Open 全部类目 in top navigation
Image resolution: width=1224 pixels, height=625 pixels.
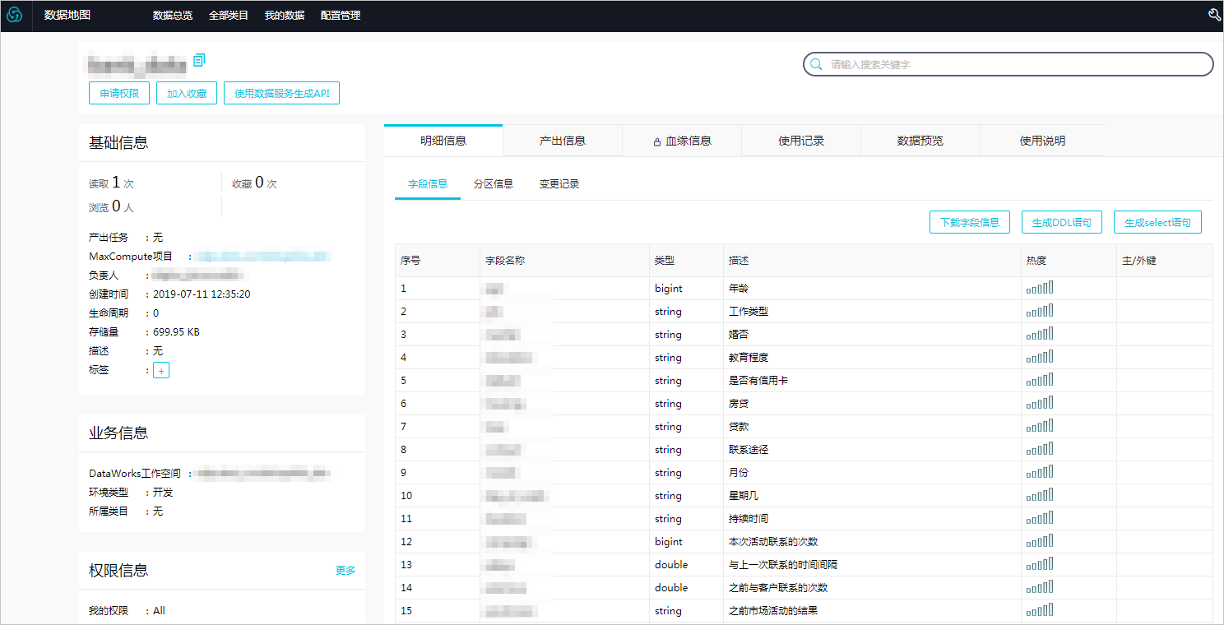coord(229,16)
